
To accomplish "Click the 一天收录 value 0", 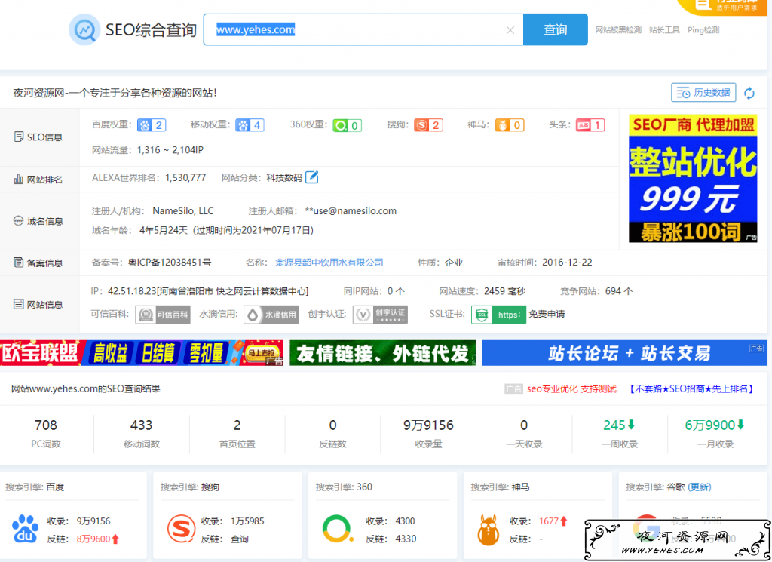I will pyautogui.click(x=524, y=425).
